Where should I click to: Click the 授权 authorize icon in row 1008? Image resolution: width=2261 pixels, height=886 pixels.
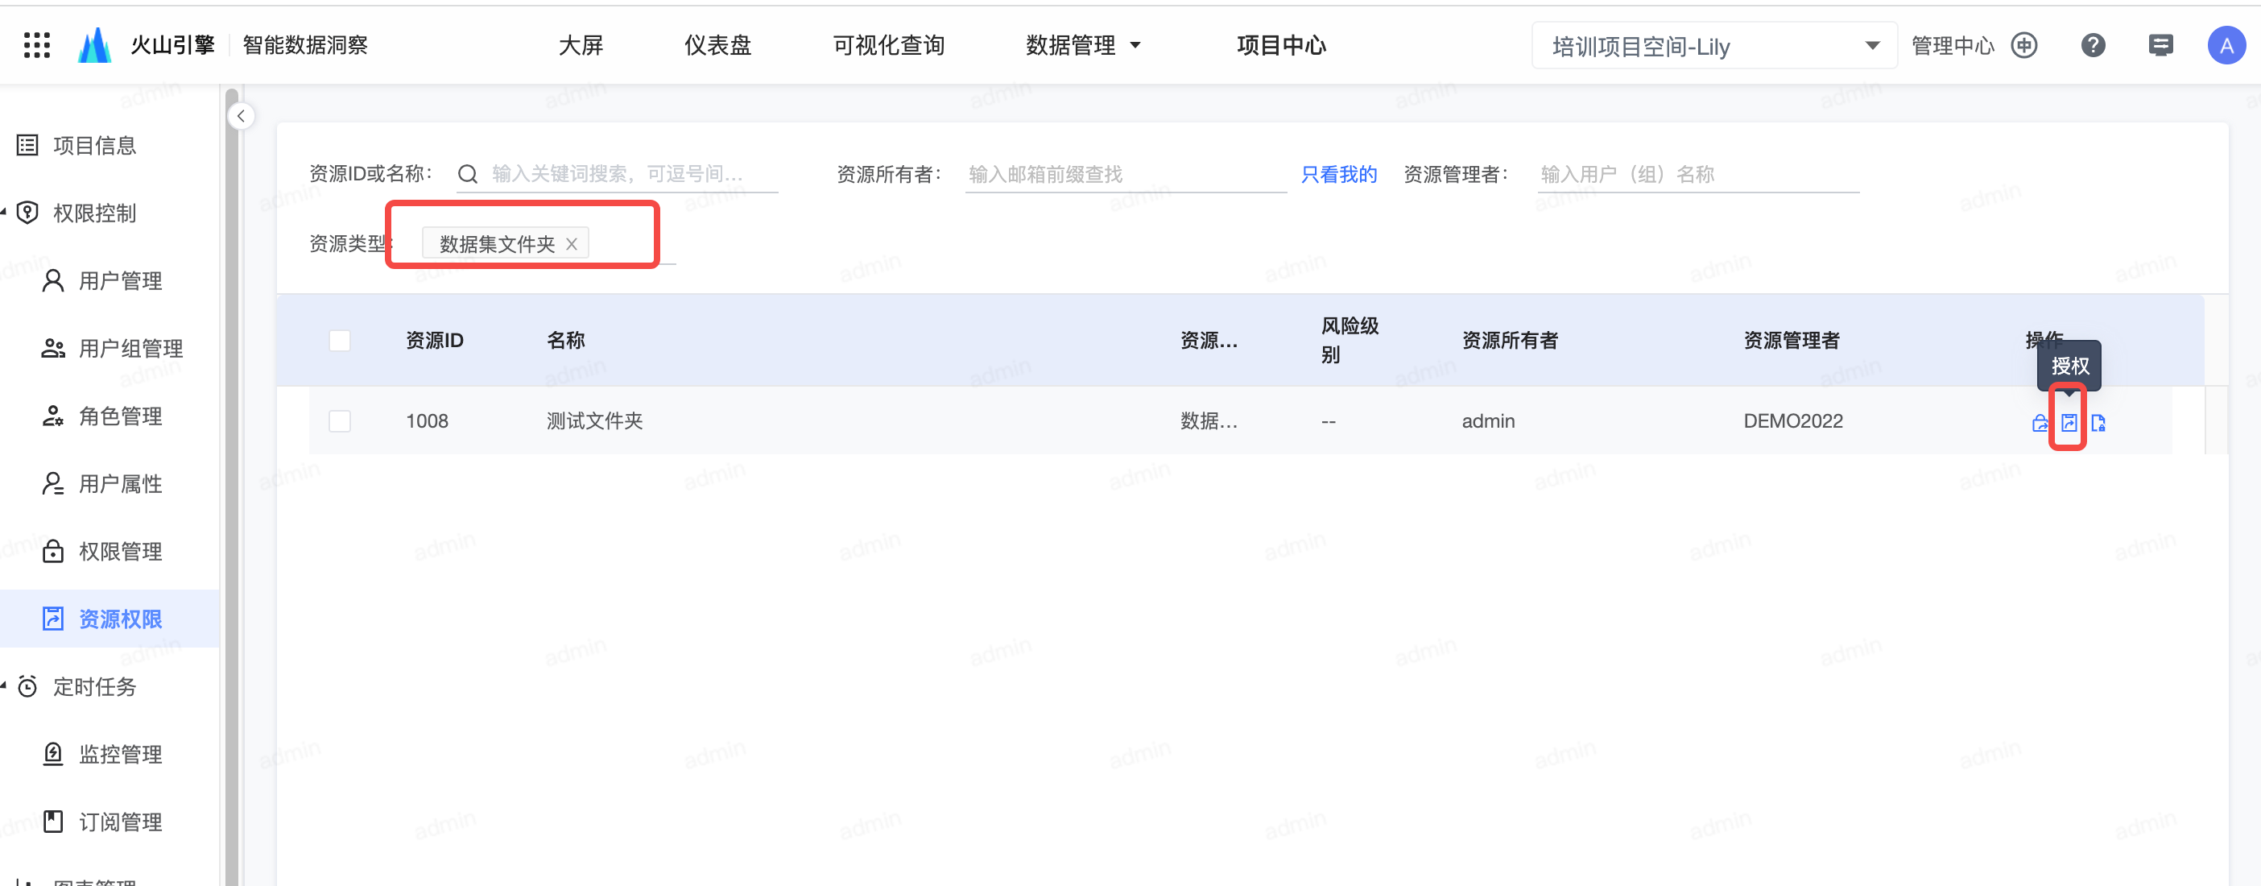coord(2069,422)
